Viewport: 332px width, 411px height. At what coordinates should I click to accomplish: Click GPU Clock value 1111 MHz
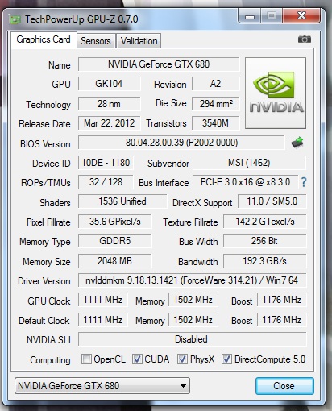click(x=102, y=300)
